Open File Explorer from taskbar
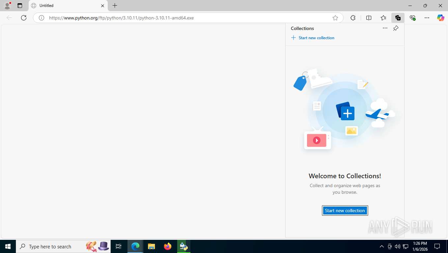The width and height of the screenshot is (448, 253). [151, 246]
